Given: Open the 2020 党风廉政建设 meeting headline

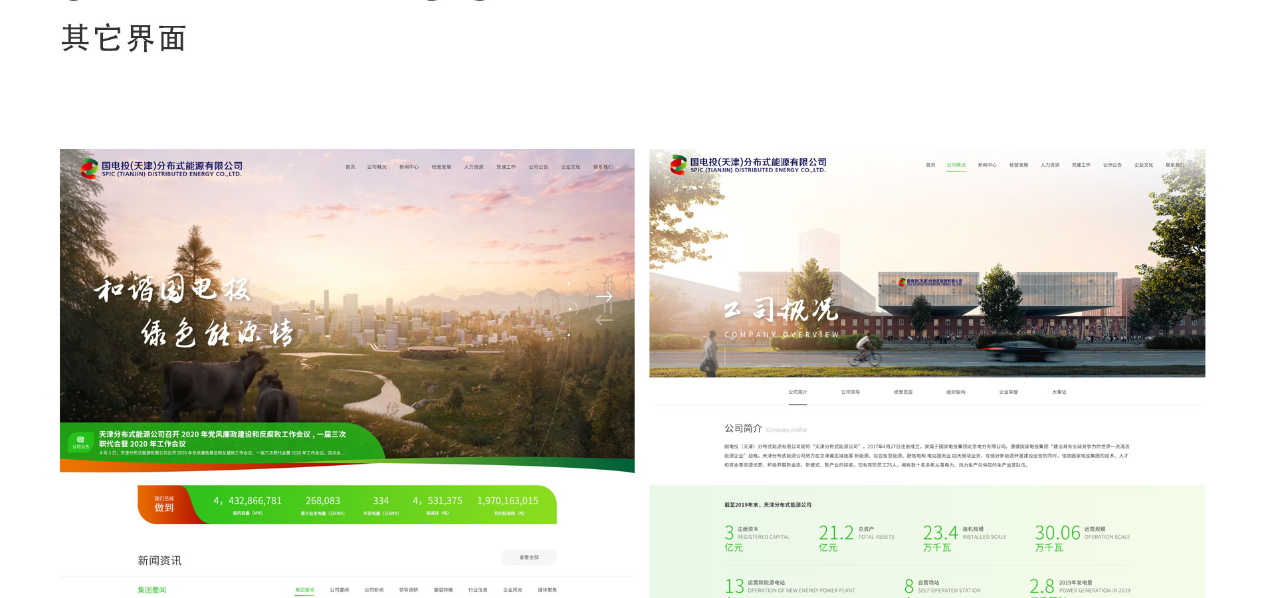Looking at the screenshot, I should pos(223,439).
